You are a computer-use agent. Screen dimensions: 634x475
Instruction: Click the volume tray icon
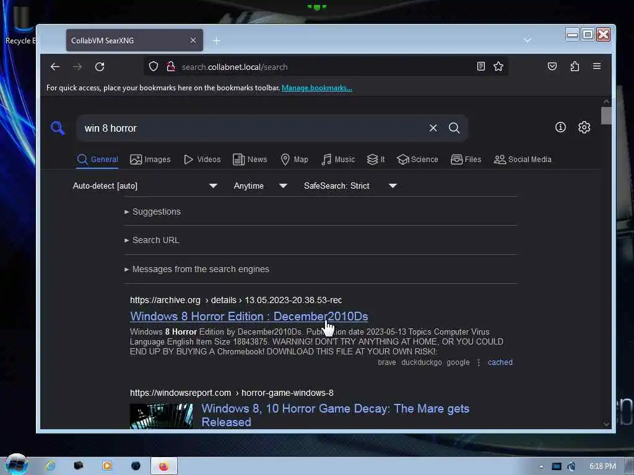[x=571, y=466]
